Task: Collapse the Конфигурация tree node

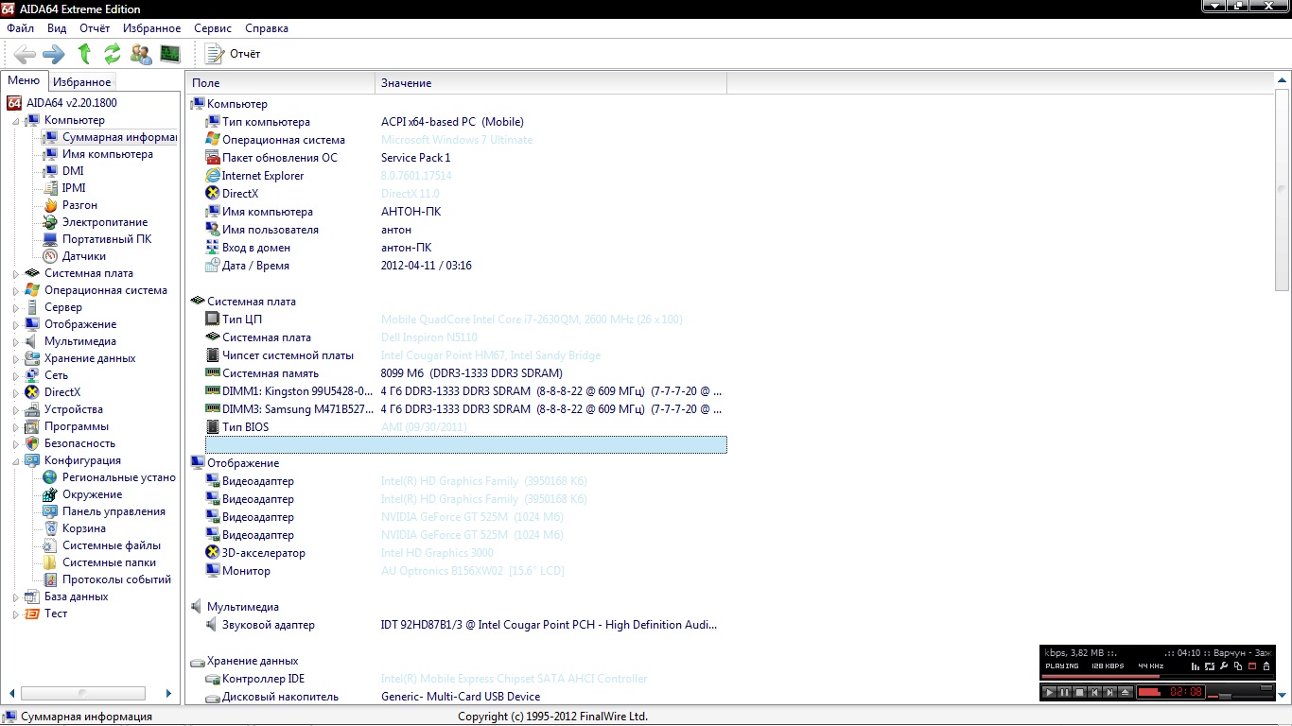Action: [x=16, y=461]
